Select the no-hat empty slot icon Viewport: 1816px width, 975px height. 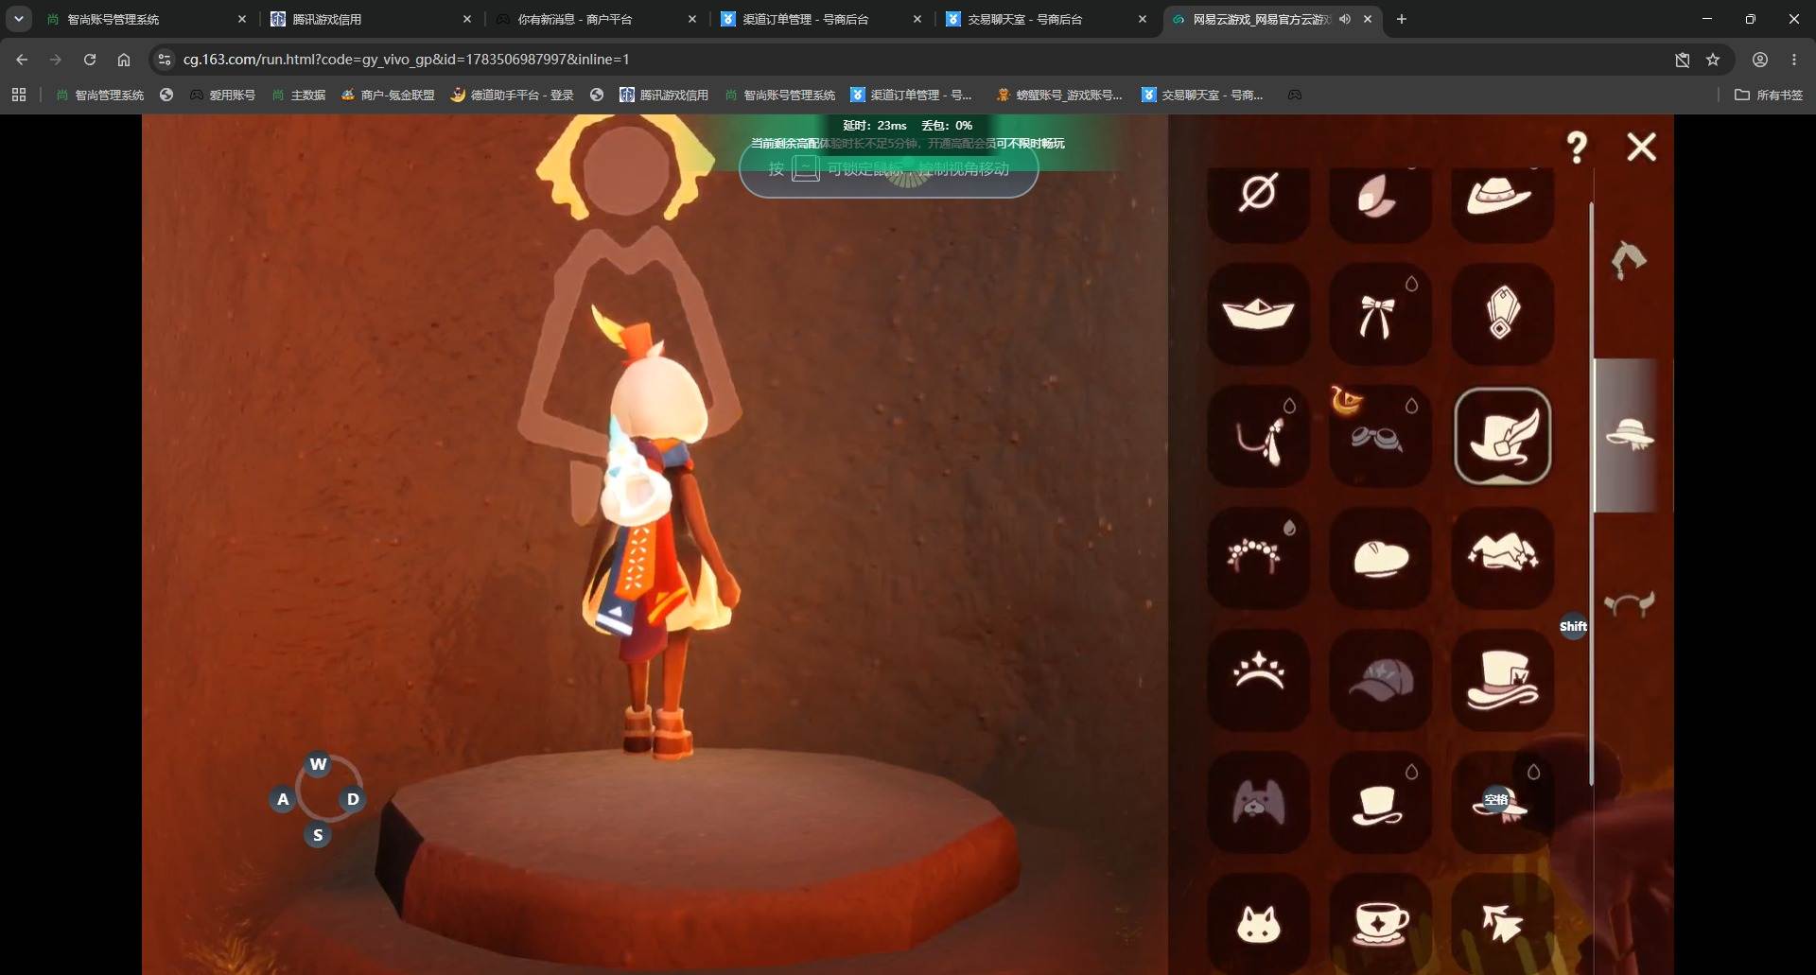[x=1258, y=194]
